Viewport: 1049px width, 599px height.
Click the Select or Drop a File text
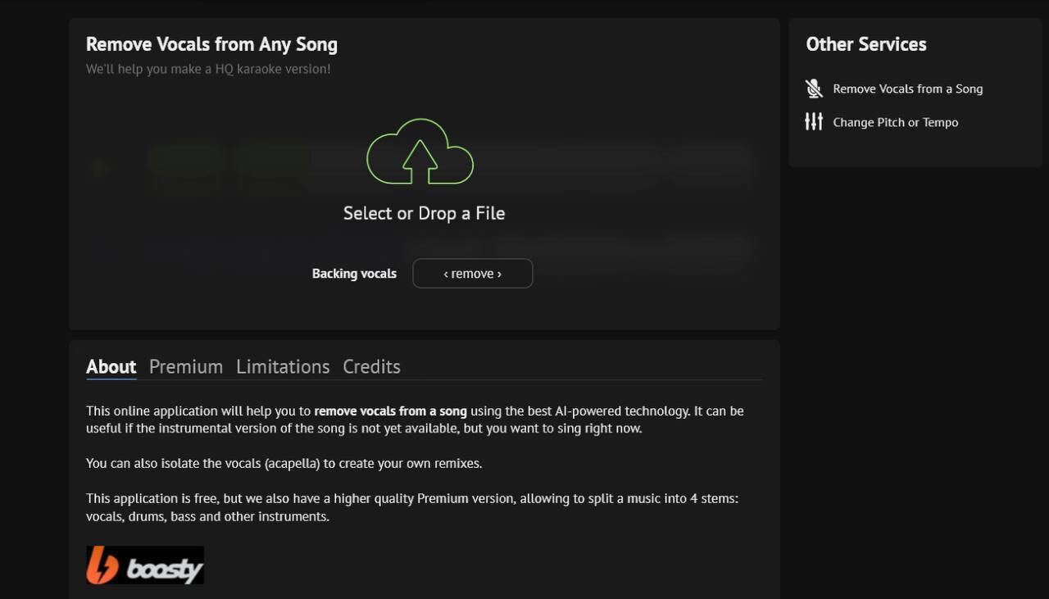[x=424, y=213]
